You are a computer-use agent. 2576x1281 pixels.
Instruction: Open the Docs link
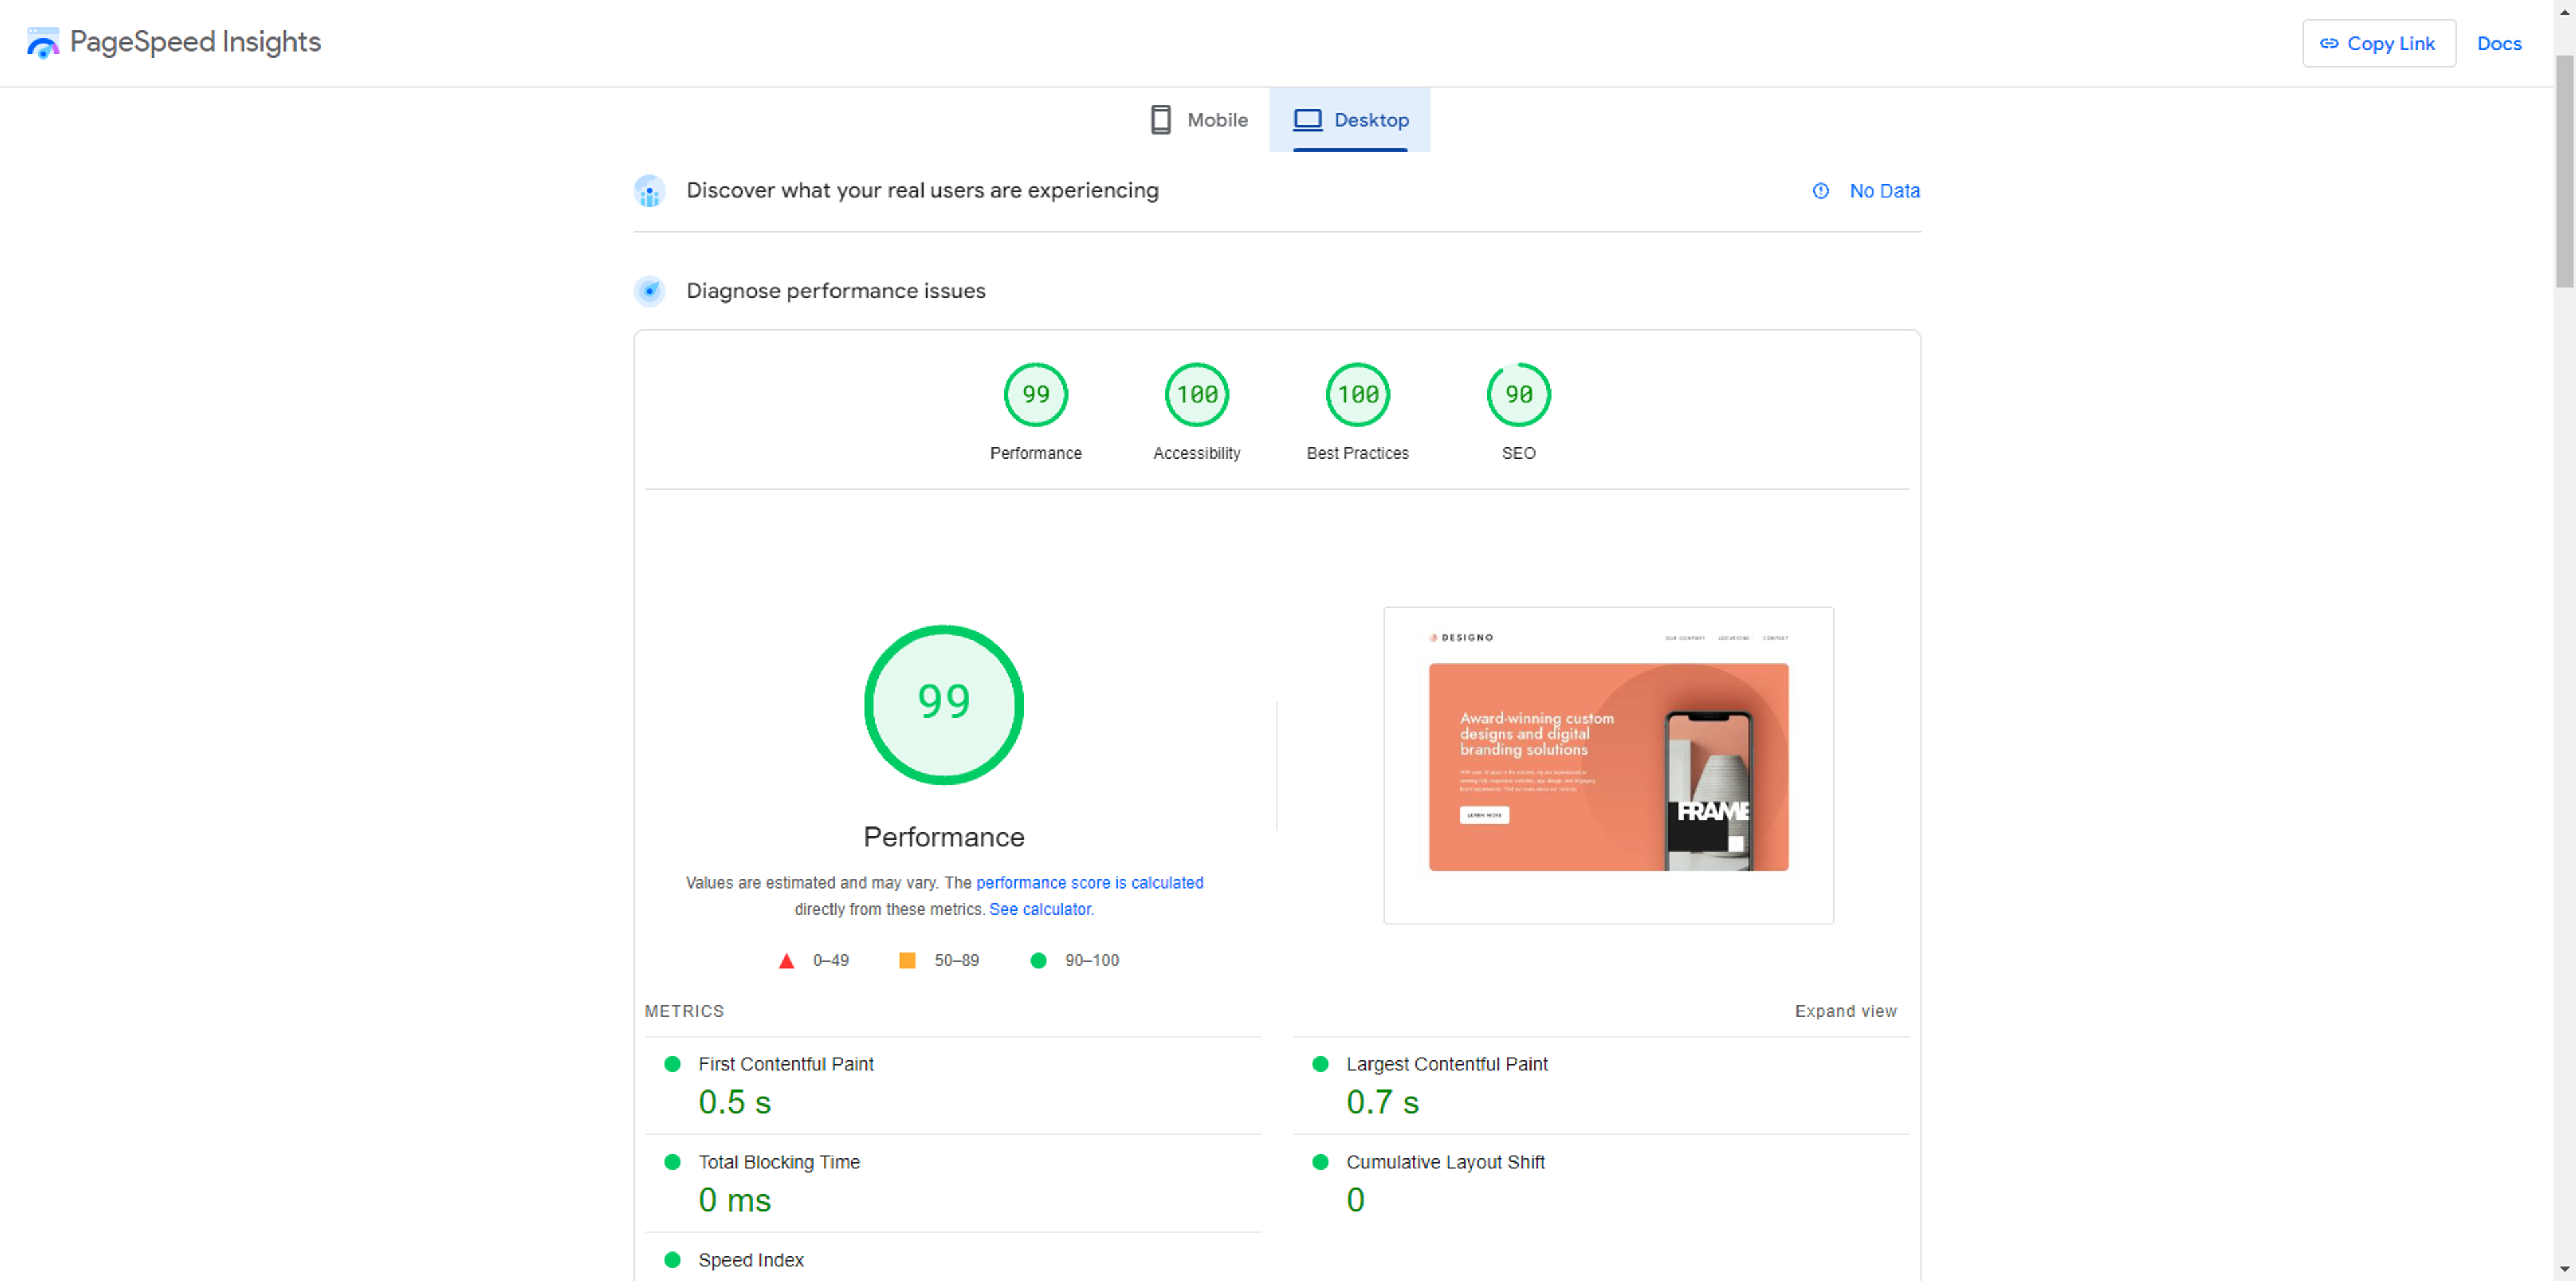click(x=2498, y=44)
